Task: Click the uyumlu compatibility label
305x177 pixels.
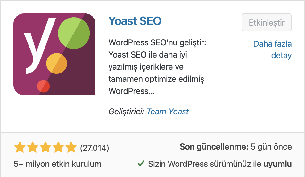Action: [277, 164]
